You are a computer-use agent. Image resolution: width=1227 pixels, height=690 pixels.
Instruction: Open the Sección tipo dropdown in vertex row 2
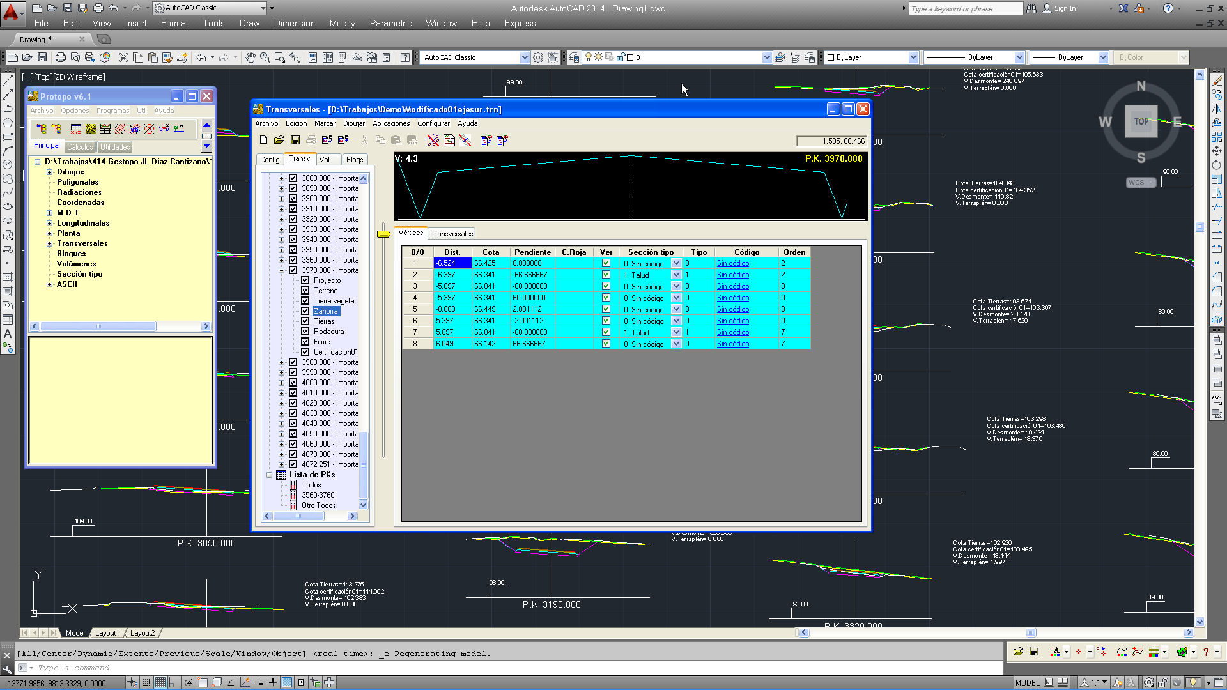tap(676, 275)
